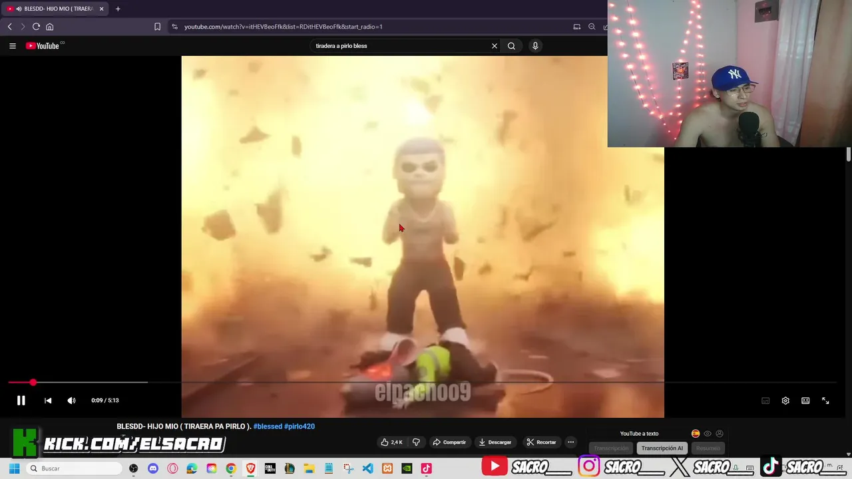Run search with the magnifier button
The width and height of the screenshot is (852, 479).
511,46
